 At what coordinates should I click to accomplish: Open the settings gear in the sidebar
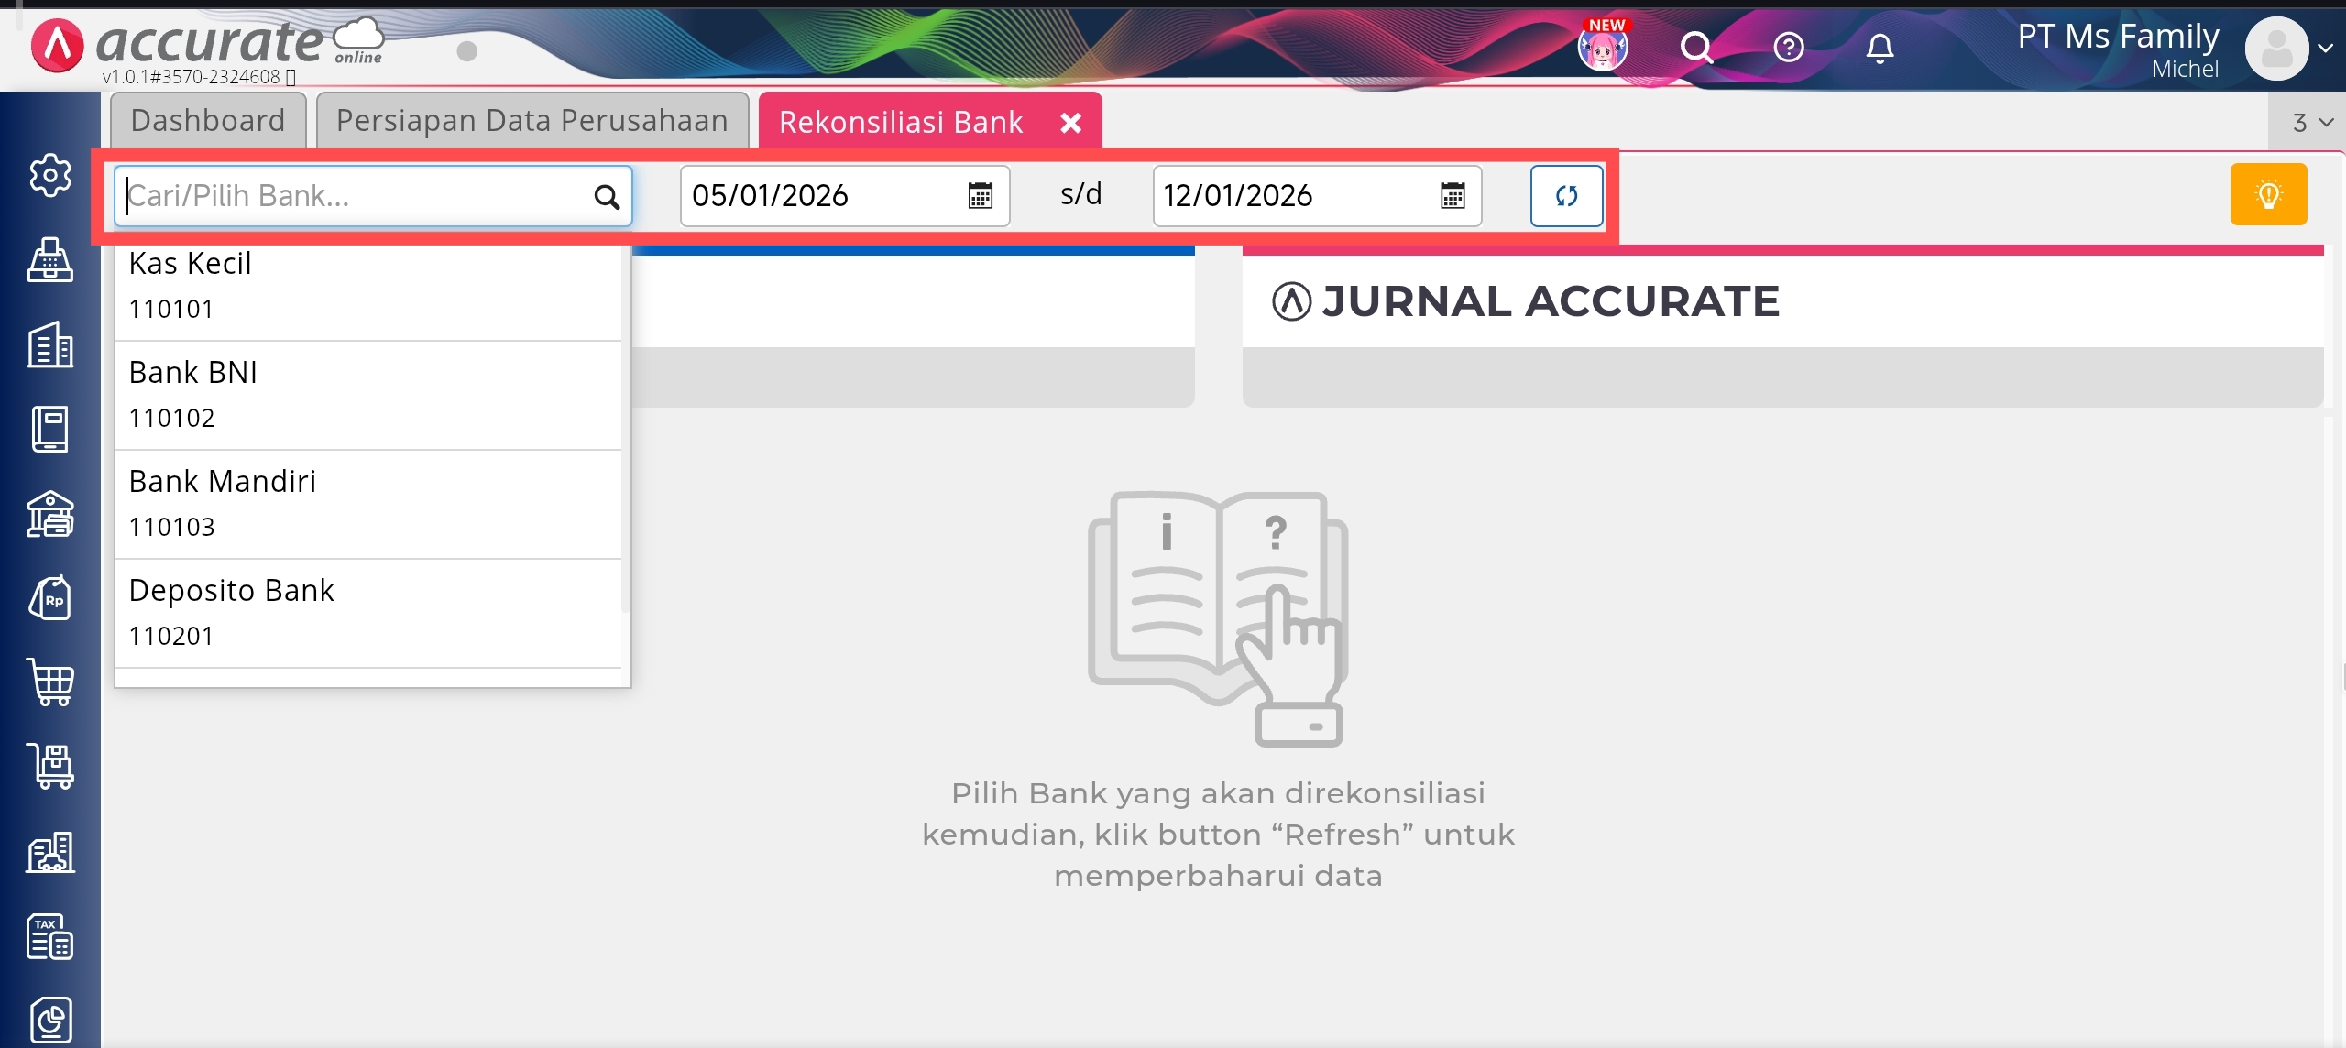tap(50, 174)
